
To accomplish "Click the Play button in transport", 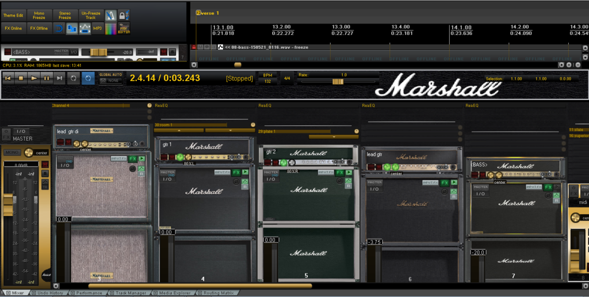I will (34, 78).
